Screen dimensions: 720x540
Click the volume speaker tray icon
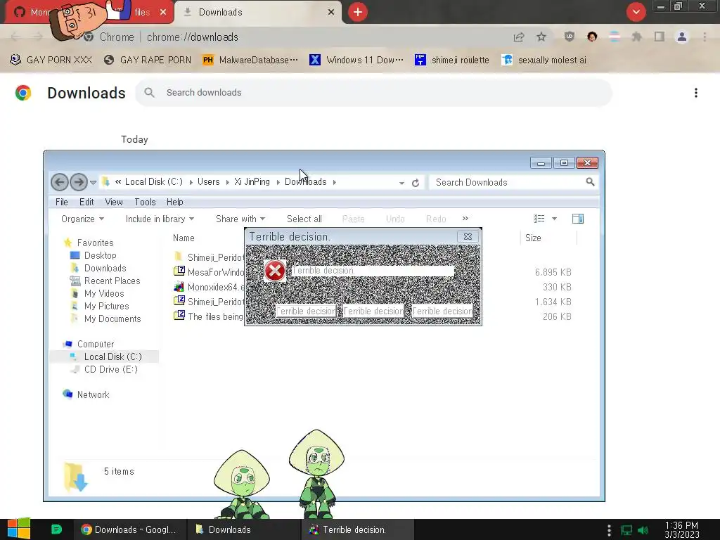(643, 530)
